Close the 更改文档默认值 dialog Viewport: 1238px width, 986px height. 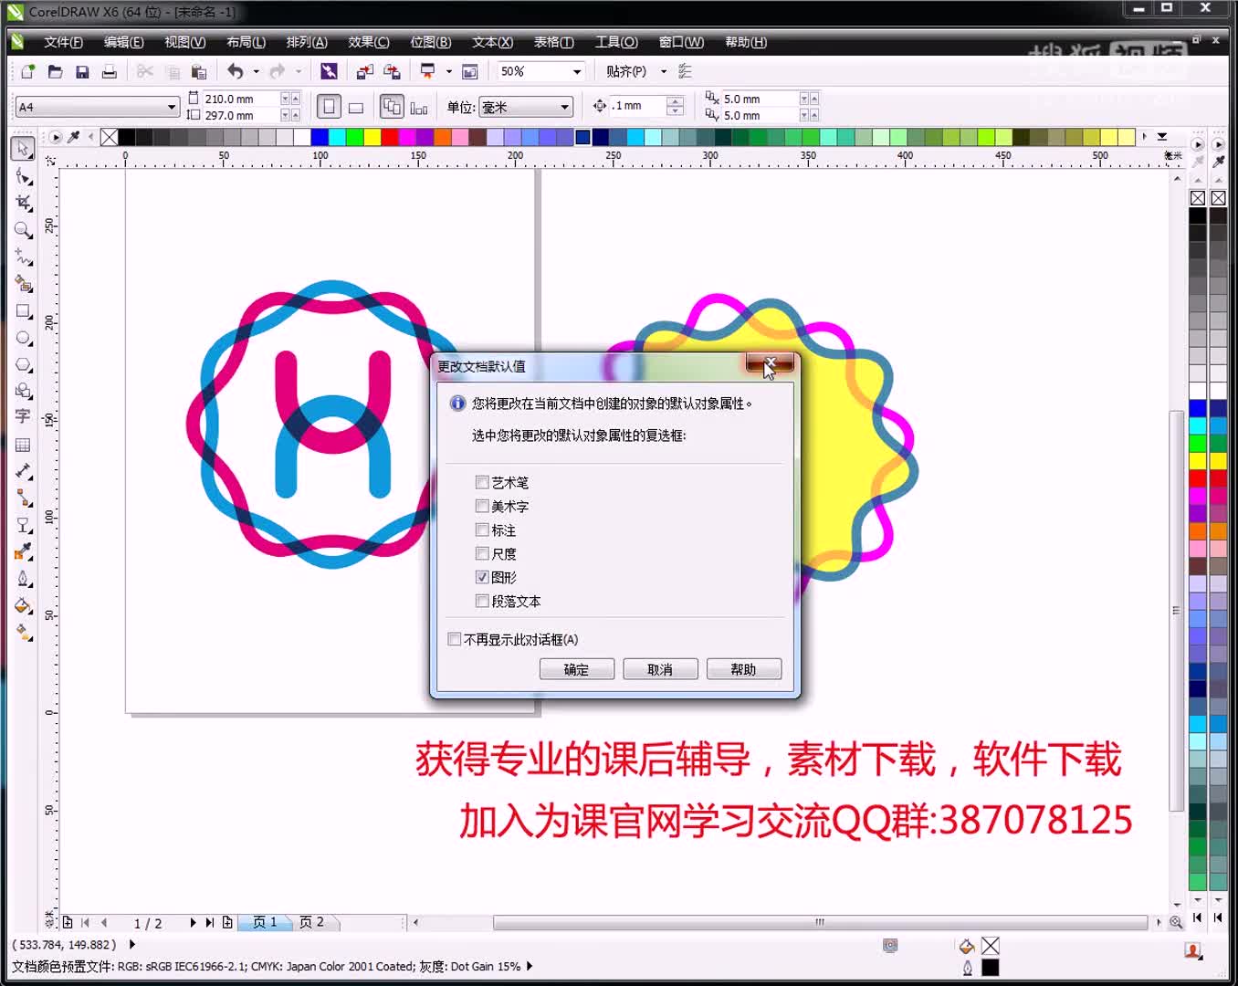click(x=770, y=363)
